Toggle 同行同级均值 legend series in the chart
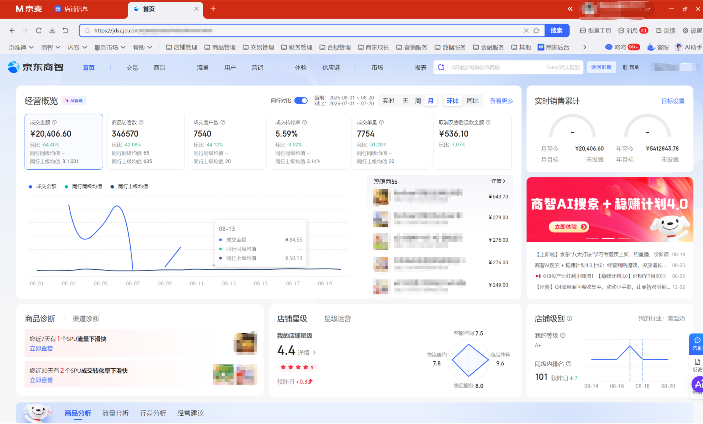The height and width of the screenshot is (424, 703). [x=84, y=186]
